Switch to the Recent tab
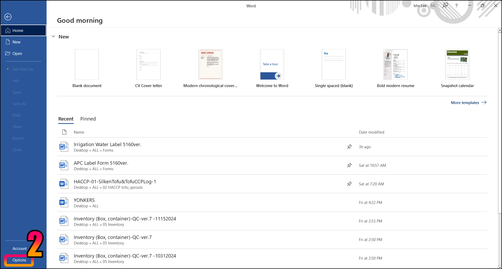Screen dimensions: 502x269 (66, 119)
